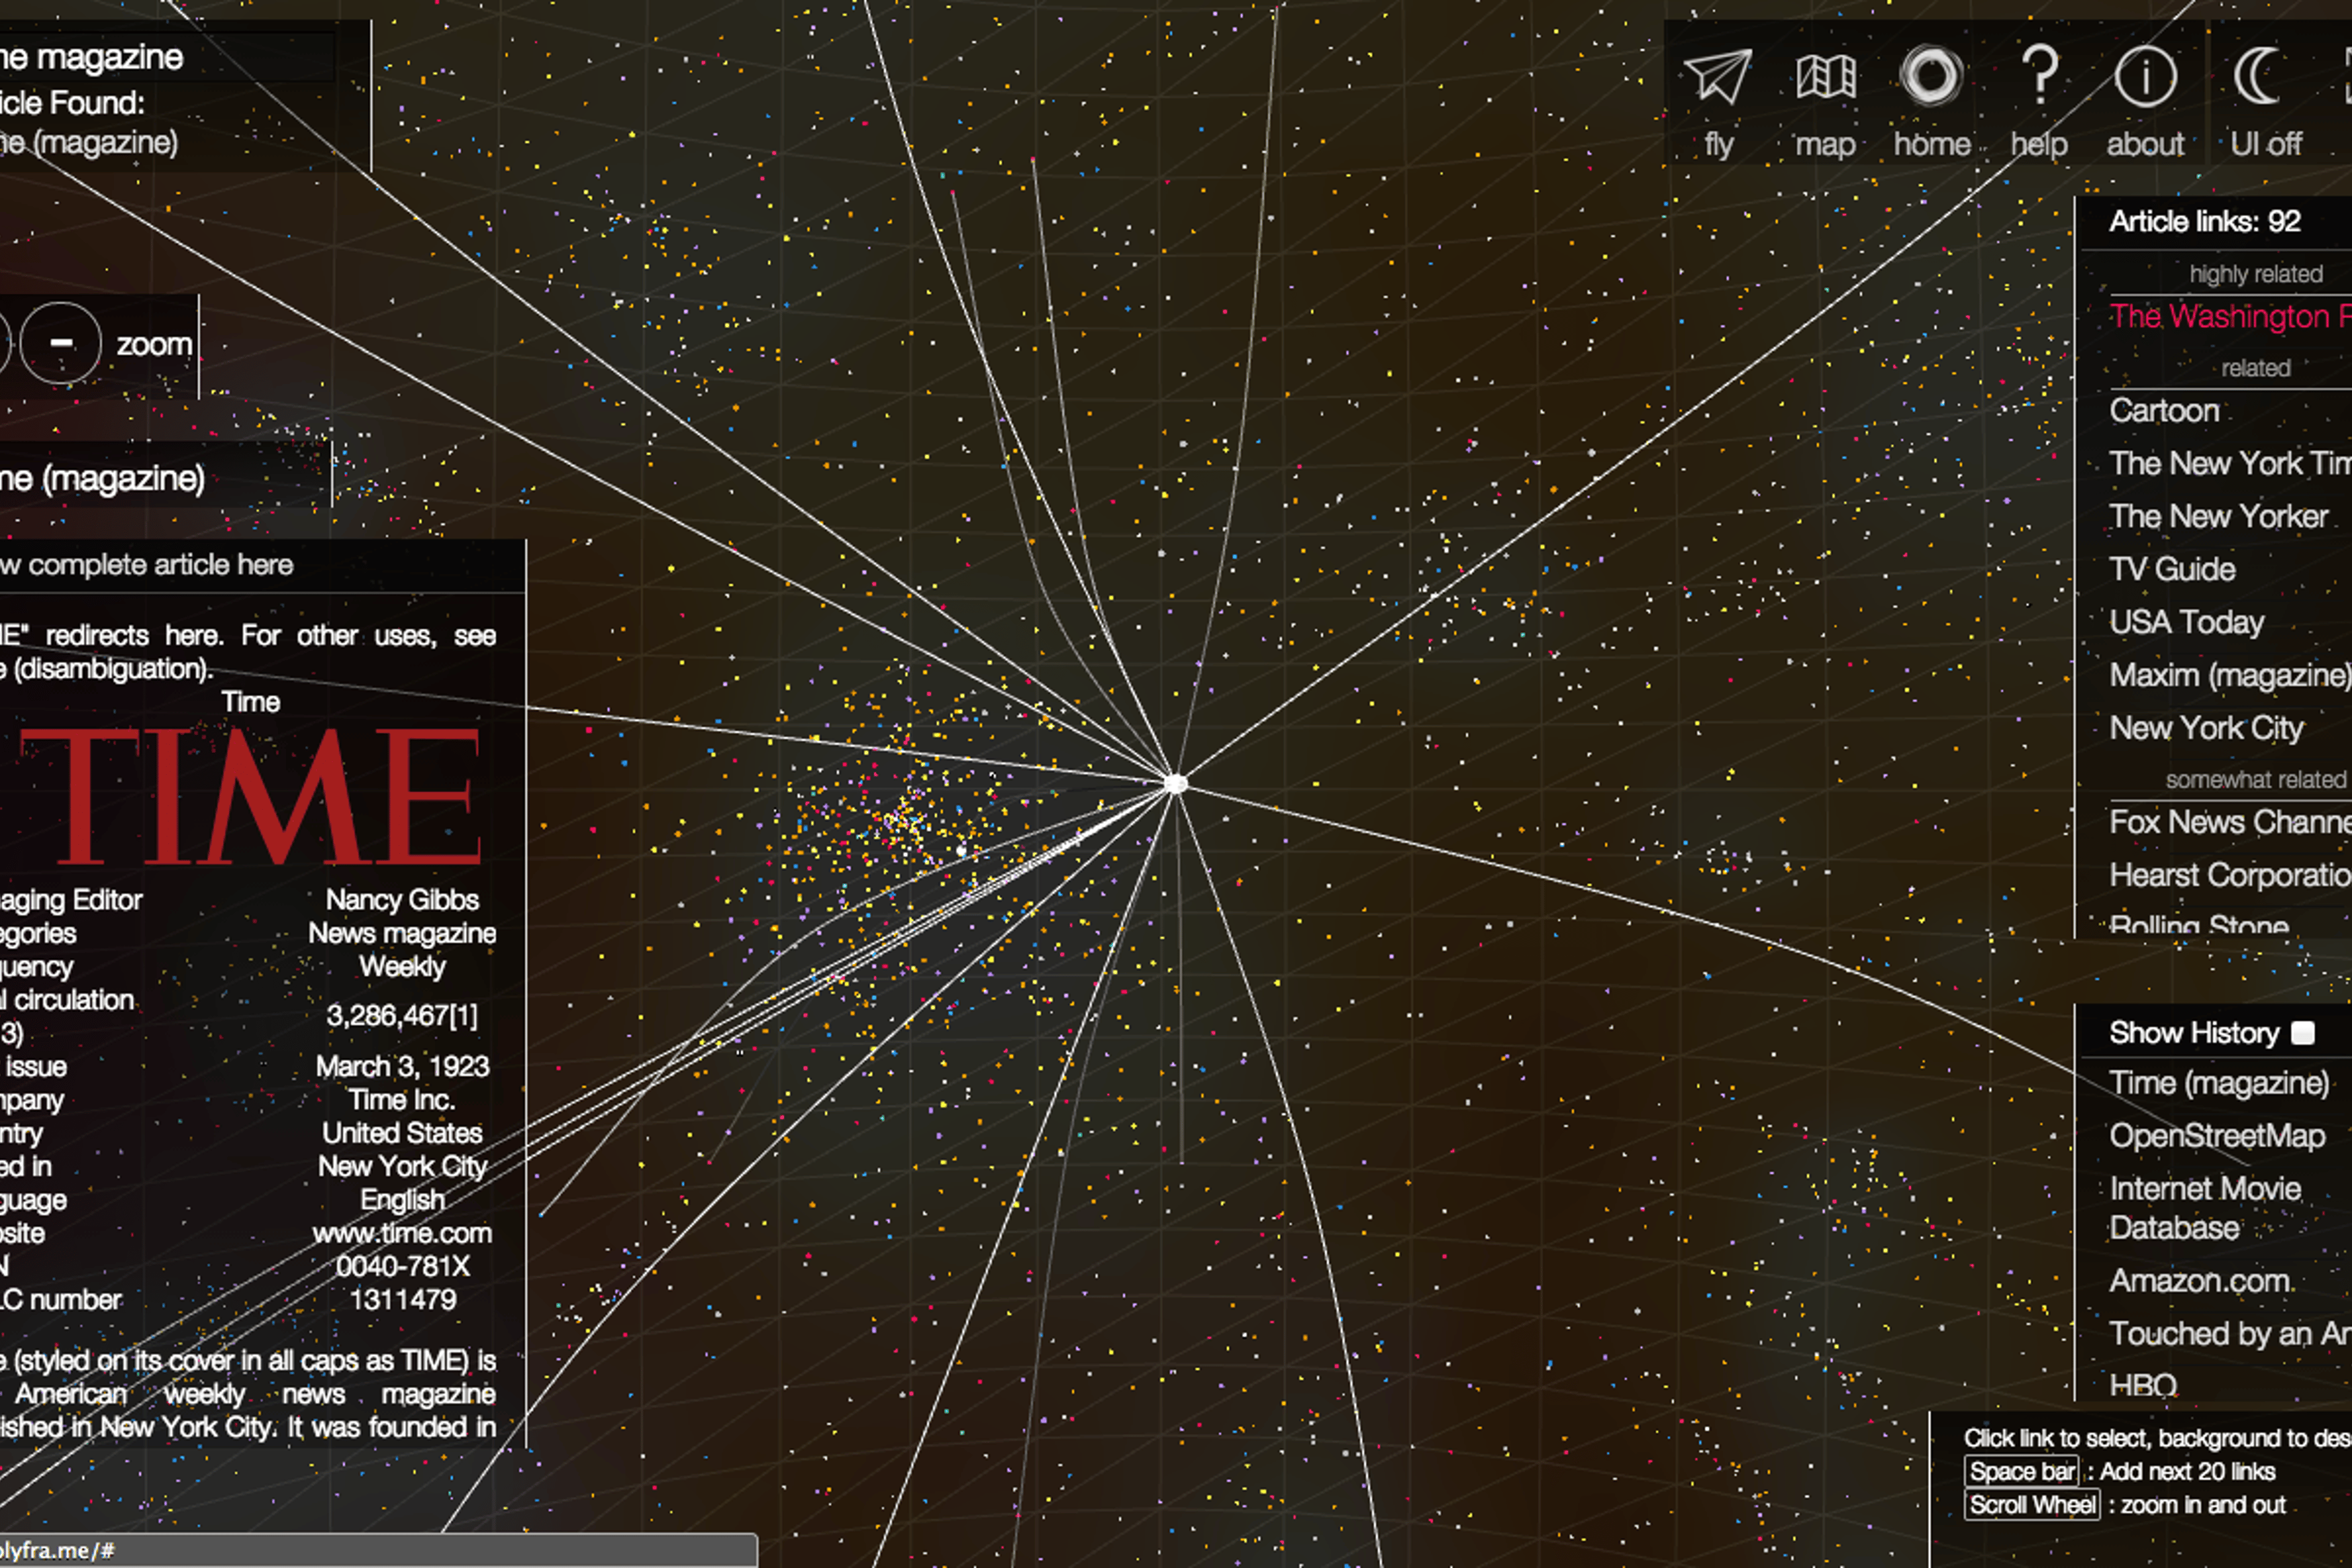Click the Scroll Wheel key hint
This screenshot has width=2352, height=1568.
[2032, 1505]
